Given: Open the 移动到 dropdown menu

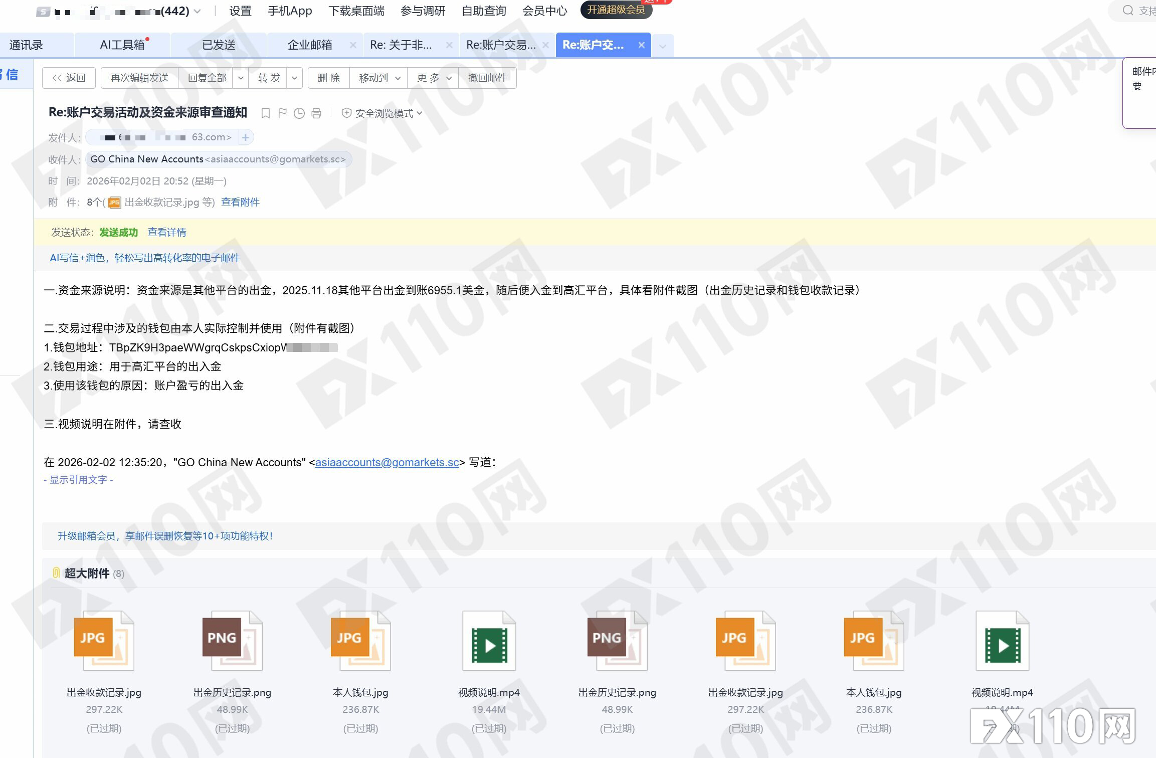Looking at the screenshot, I should [398, 78].
